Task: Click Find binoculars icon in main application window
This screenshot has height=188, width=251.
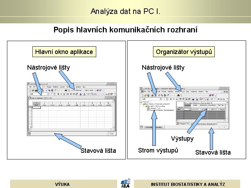Action: pos(66,91)
